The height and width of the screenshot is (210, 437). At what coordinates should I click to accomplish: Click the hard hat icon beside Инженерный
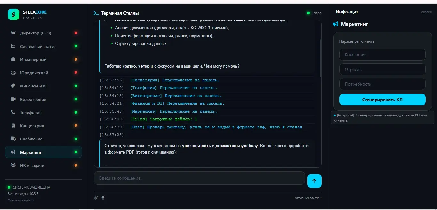(13, 59)
